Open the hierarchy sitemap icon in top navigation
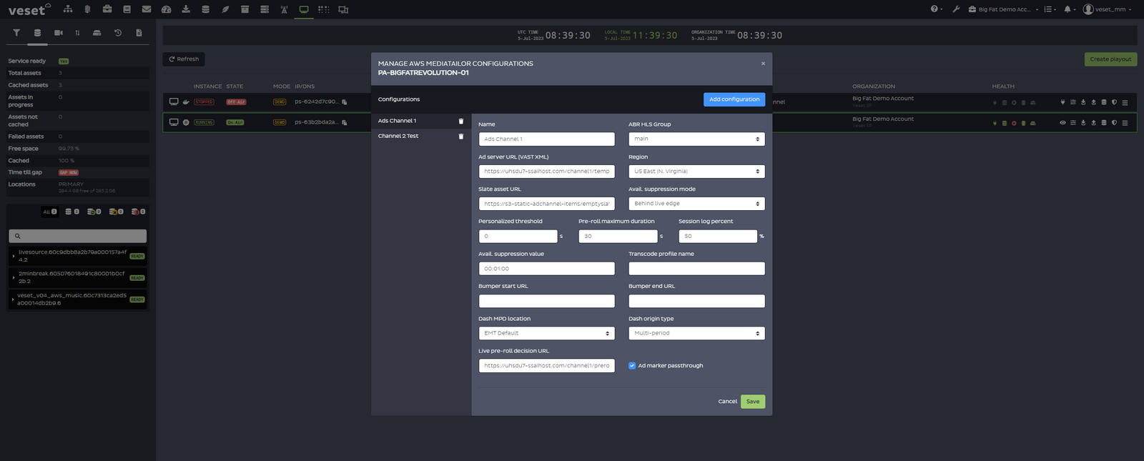 68,9
